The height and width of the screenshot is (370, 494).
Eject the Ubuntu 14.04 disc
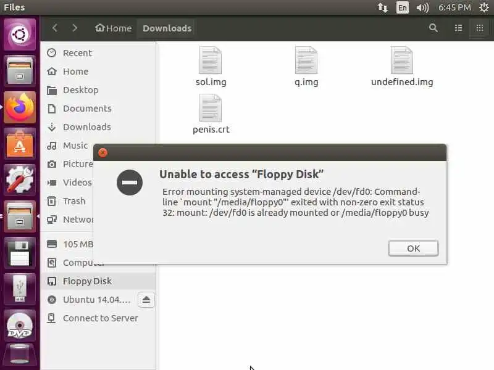coord(146,300)
